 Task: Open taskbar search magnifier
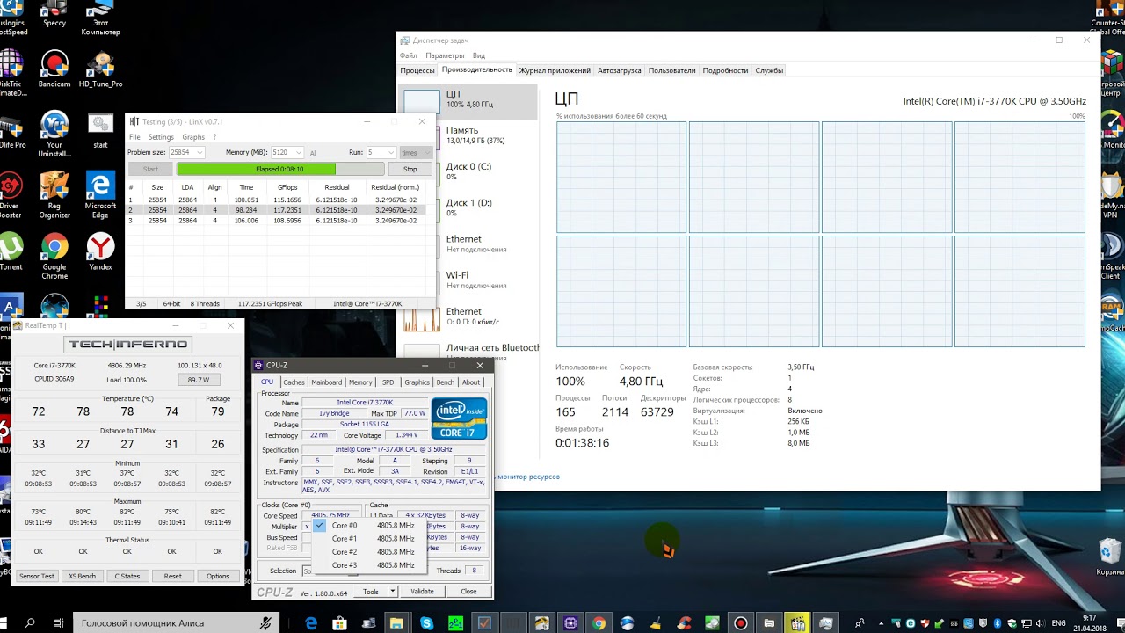tap(30, 623)
